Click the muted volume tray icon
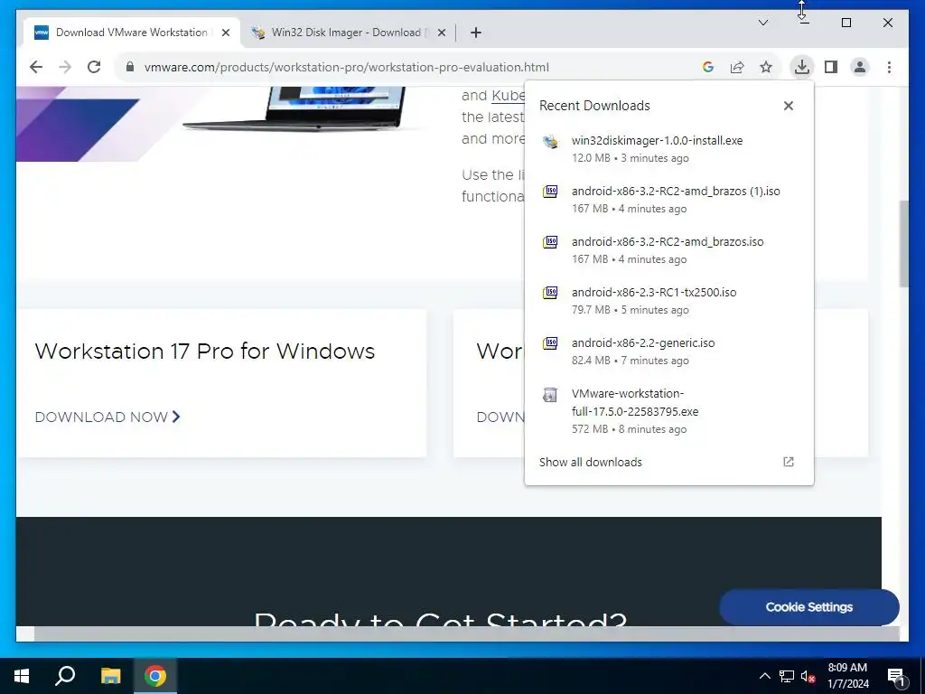Viewport: 925px width, 694px height. click(808, 676)
